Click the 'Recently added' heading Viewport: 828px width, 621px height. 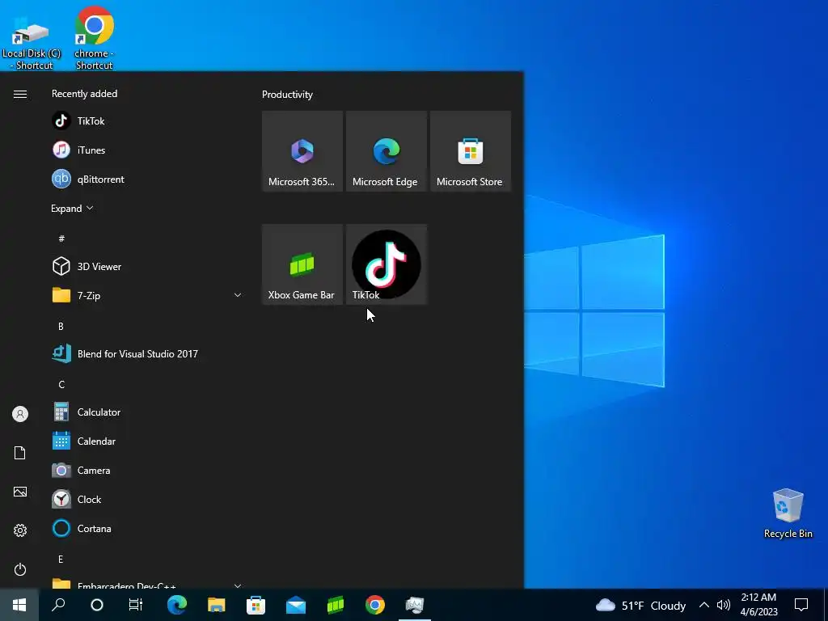click(x=84, y=94)
